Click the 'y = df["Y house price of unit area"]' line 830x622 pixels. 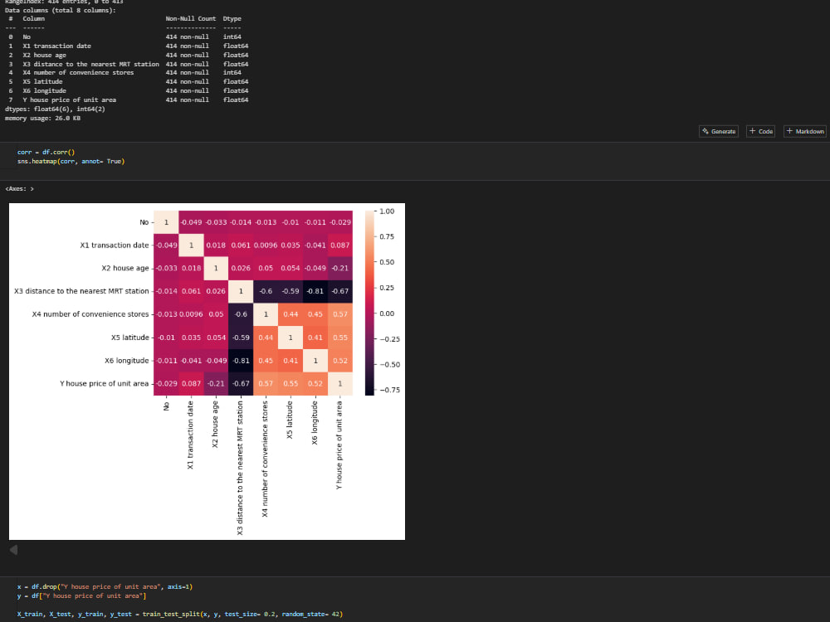81,596
